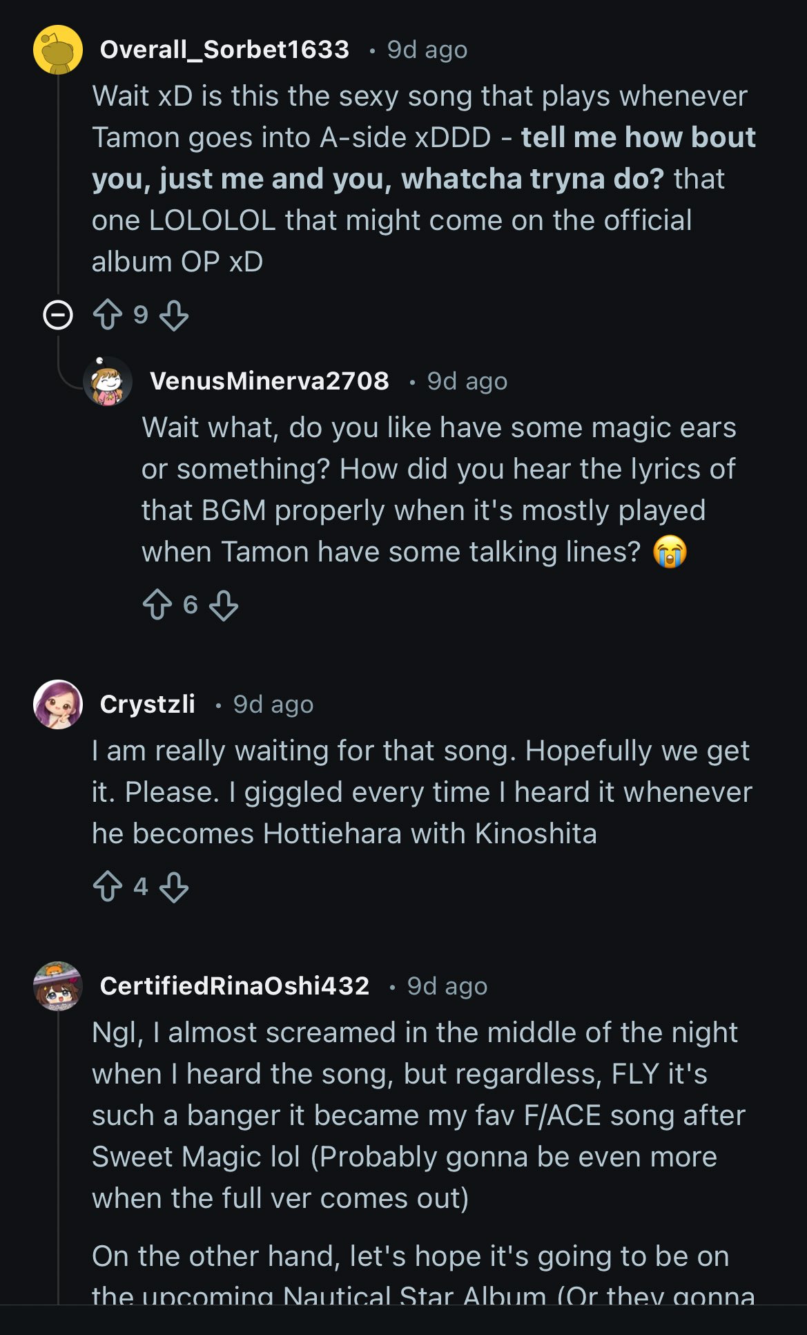Open CertifiedRinaOshi432's avatar
This screenshot has height=1335, width=807.
58,986
